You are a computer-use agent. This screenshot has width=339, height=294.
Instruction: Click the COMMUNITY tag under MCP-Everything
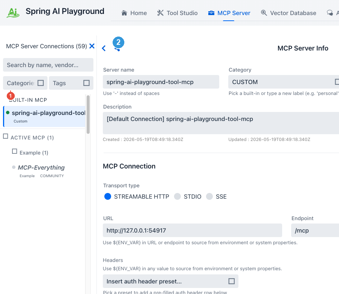click(x=52, y=176)
